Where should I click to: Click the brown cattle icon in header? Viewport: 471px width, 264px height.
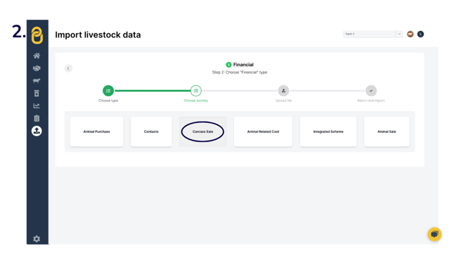(x=411, y=34)
